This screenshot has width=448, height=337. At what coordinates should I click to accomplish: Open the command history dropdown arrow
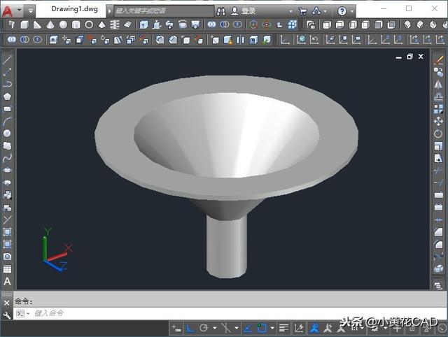(28, 314)
